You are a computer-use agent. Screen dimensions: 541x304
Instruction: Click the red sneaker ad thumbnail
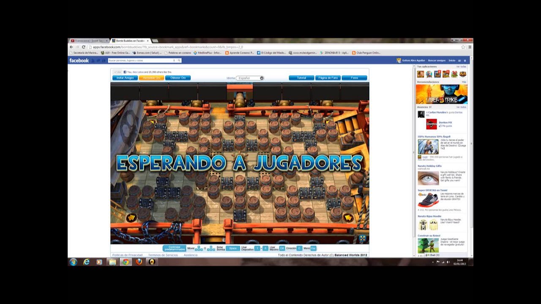coord(428,200)
